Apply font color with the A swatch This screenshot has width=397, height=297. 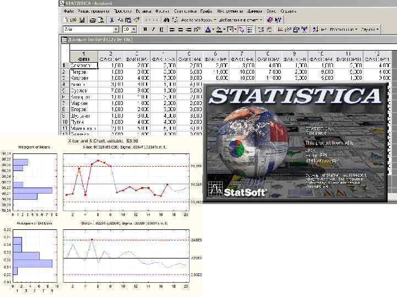(x=208, y=29)
